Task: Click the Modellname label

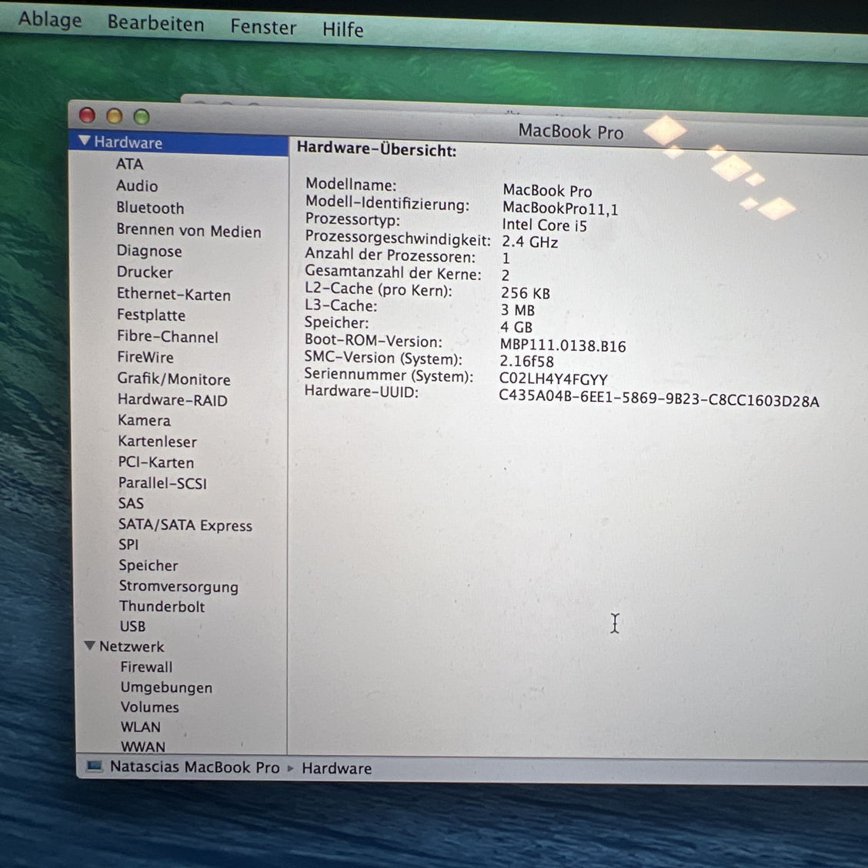Action: (351, 184)
